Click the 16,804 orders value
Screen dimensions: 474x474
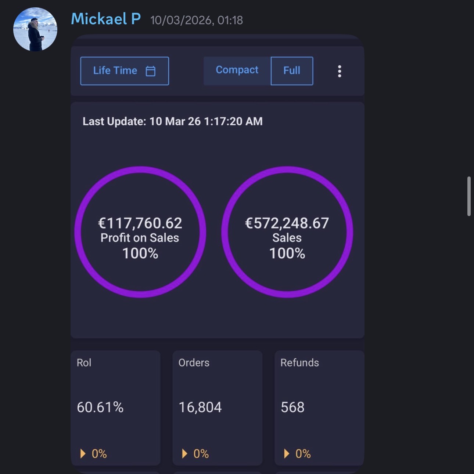pos(200,407)
